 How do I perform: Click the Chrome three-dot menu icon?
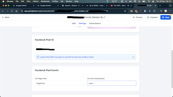pos(170,11)
